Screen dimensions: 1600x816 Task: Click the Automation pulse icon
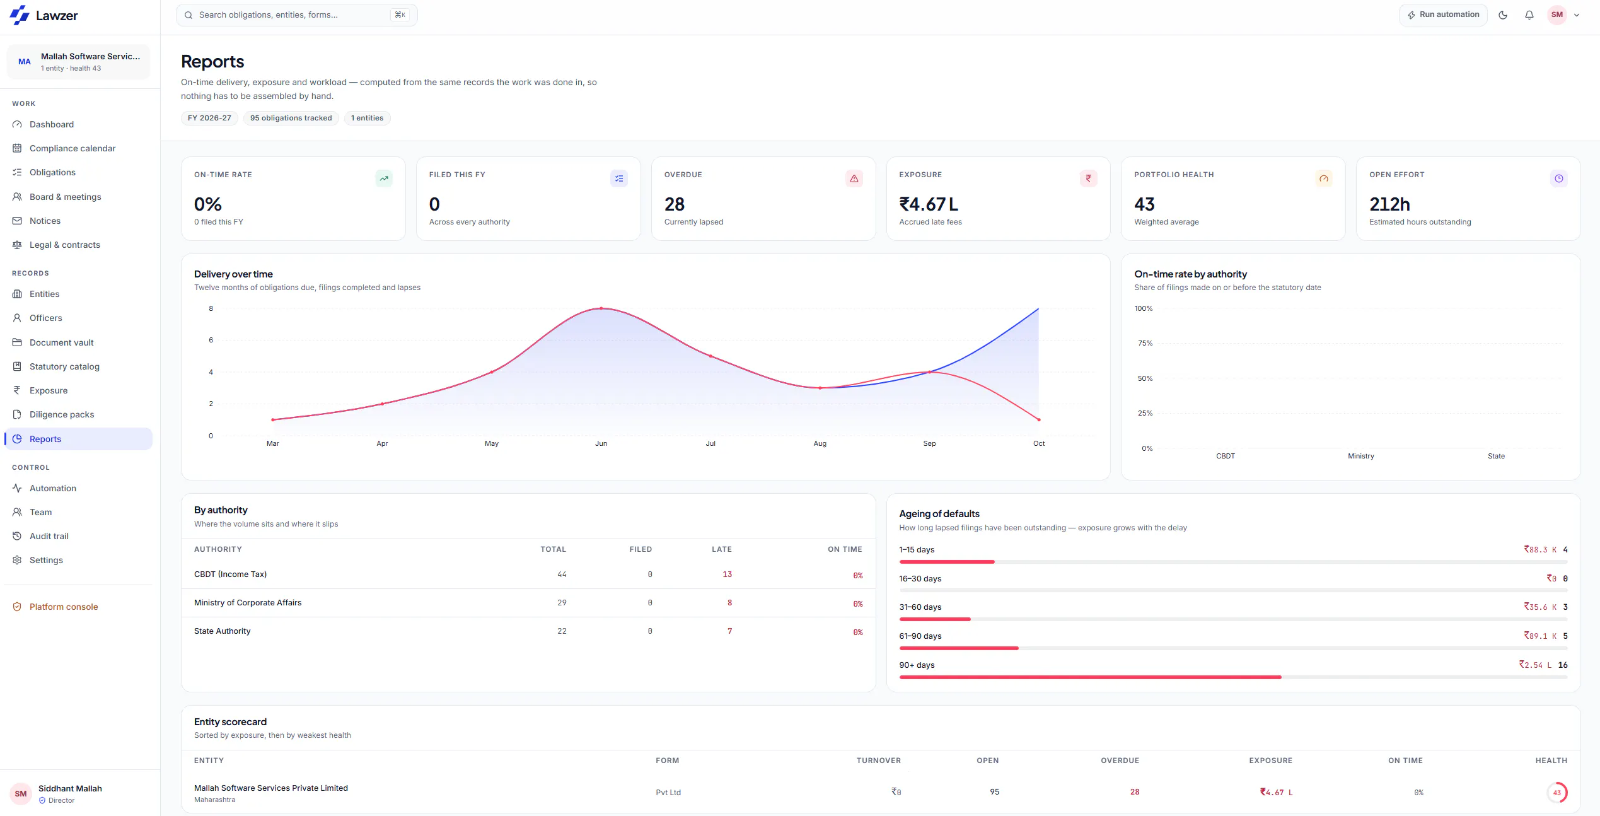[17, 488]
